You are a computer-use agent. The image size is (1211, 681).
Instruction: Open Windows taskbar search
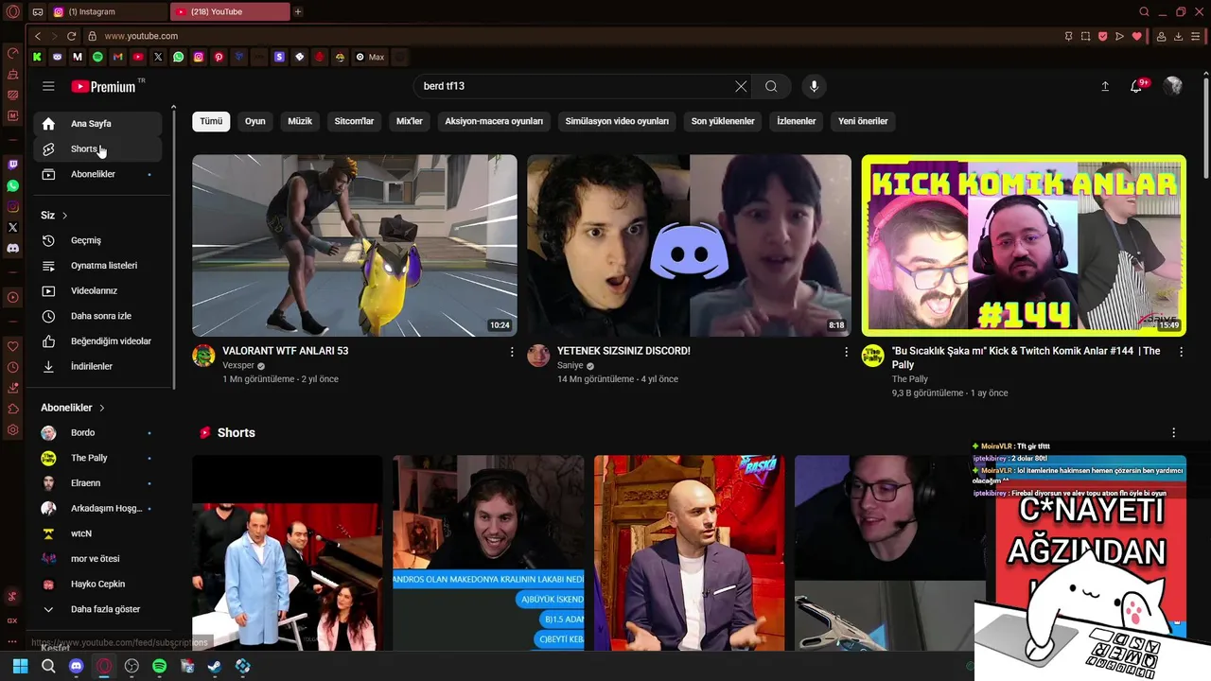coord(48,666)
